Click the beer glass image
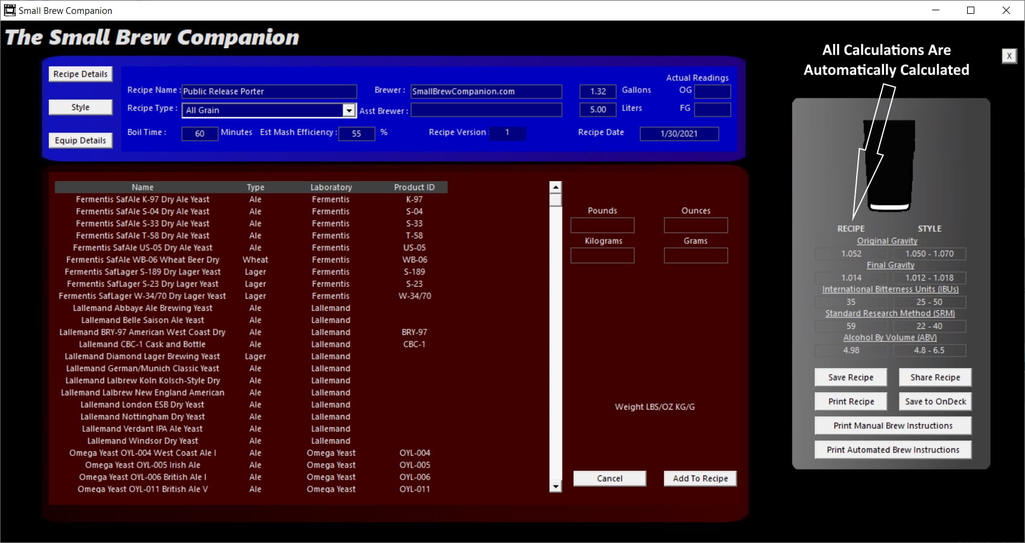This screenshot has width=1025, height=543. 890,165
